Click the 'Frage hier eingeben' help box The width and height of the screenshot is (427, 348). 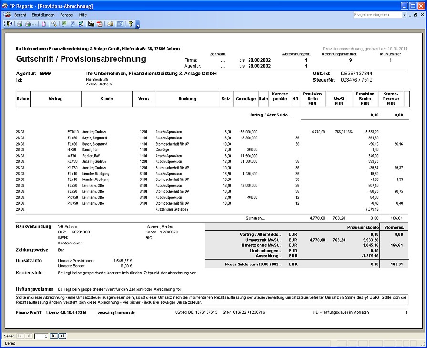tap(377, 15)
